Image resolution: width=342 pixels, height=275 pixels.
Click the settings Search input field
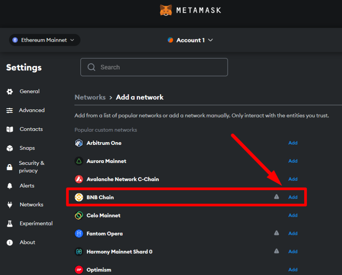click(x=154, y=67)
